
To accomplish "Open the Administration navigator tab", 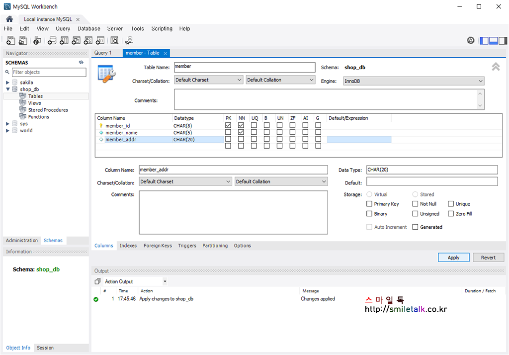I will pos(22,240).
